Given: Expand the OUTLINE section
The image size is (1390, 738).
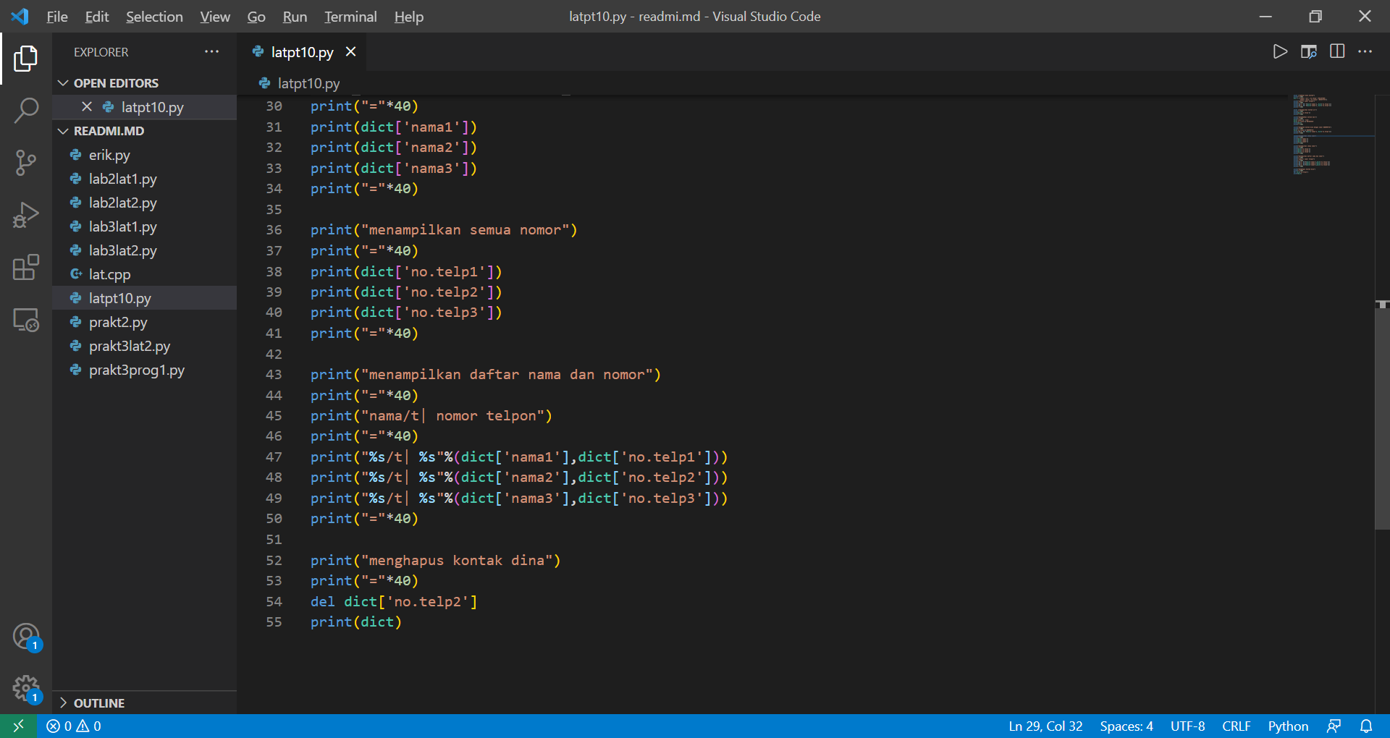Looking at the screenshot, I should tap(63, 703).
